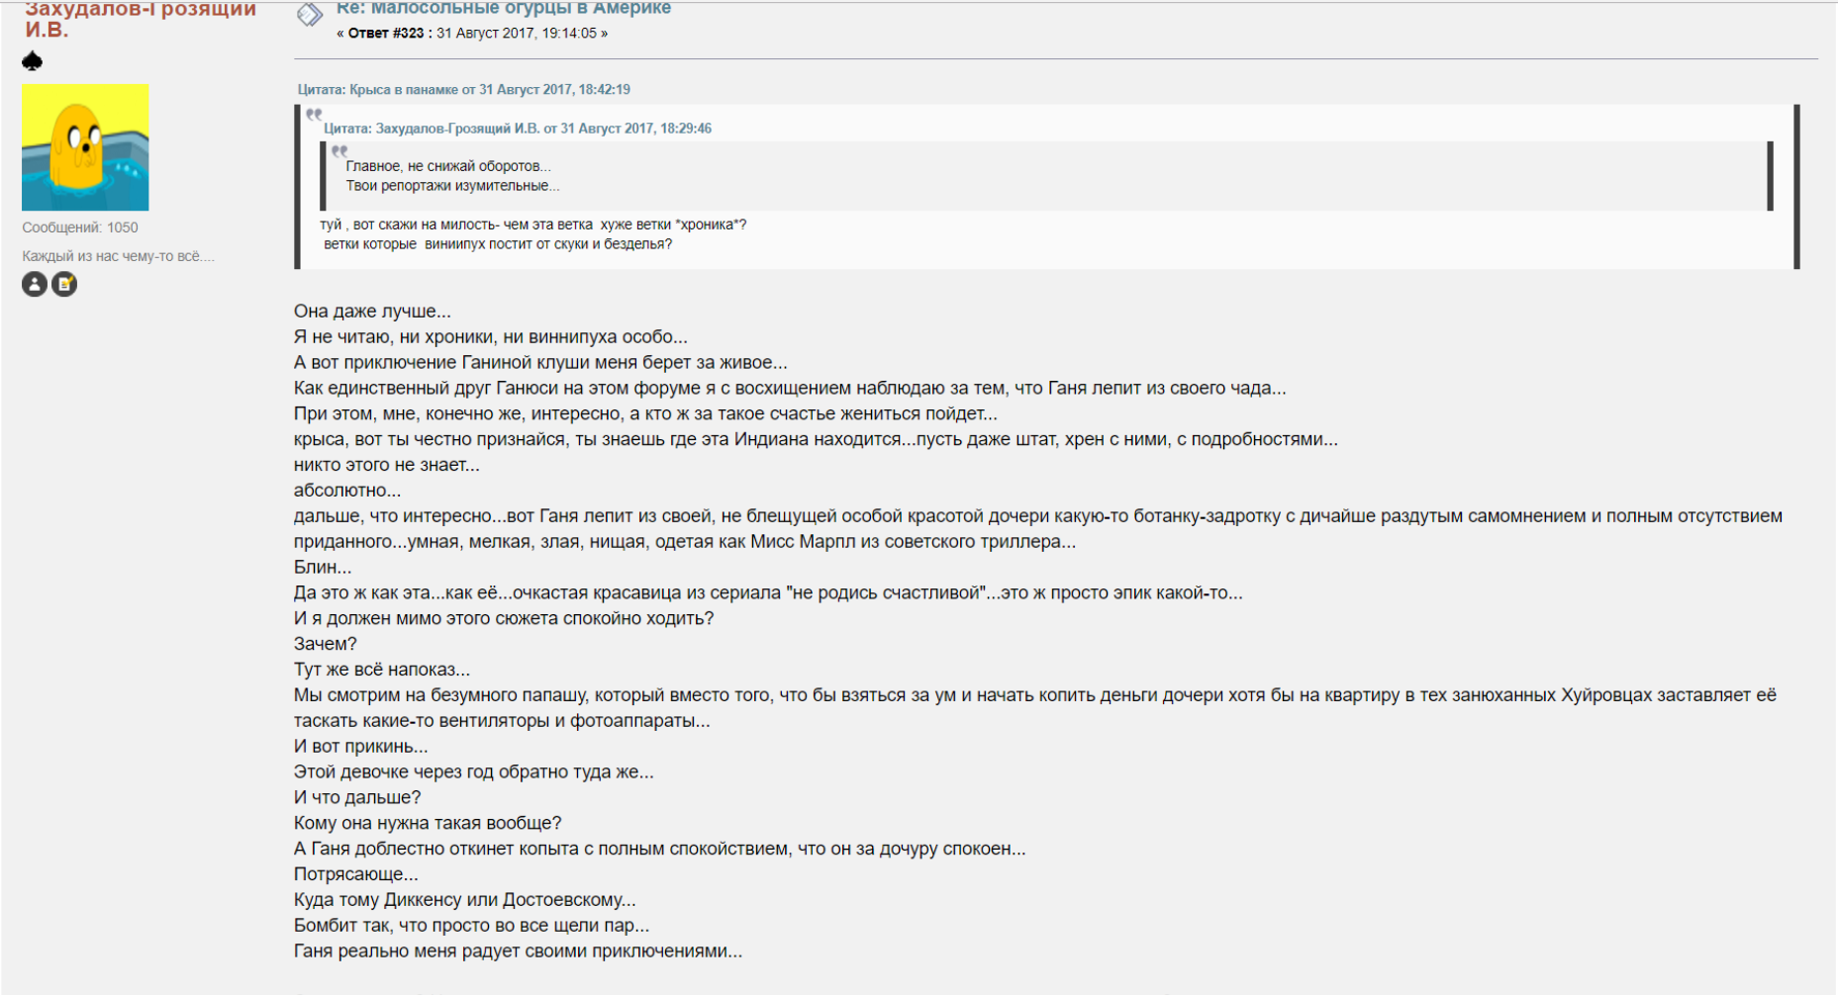The width and height of the screenshot is (1838, 995).
Task: Click the outer quotation mark icon
Action: 314,114
